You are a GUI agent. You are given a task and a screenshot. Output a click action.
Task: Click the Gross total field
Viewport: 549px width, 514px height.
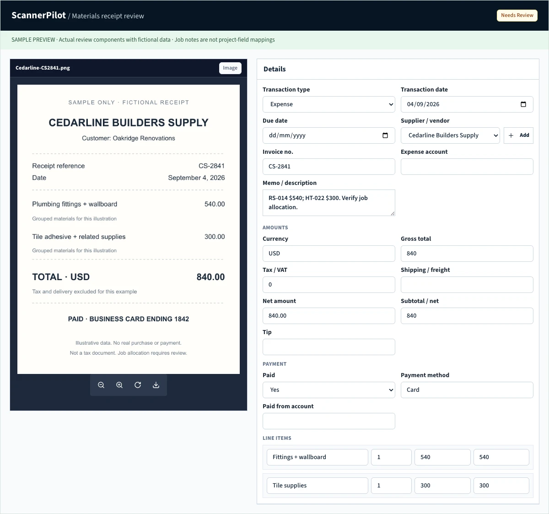pos(467,254)
